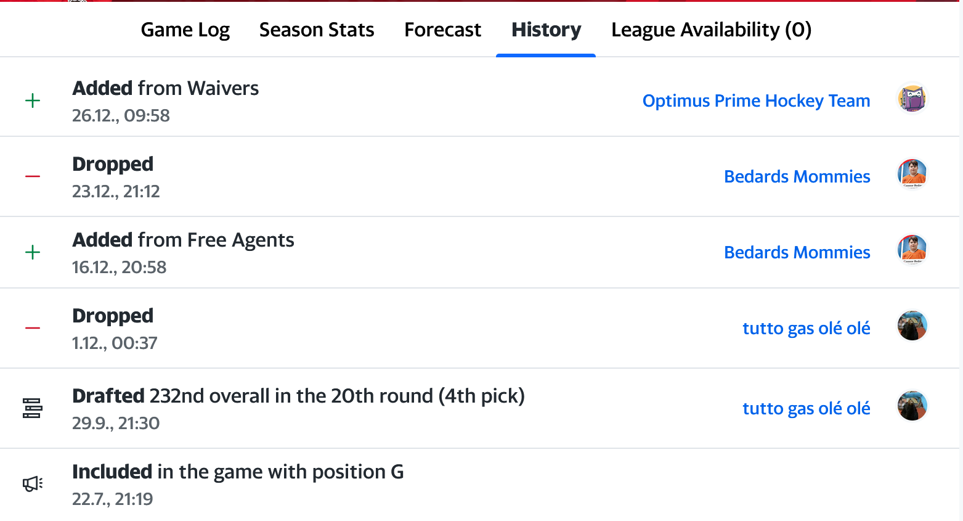Image resolution: width=963 pixels, height=521 pixels.
Task: Click the Added from Free Agents entry text
Action: (183, 240)
